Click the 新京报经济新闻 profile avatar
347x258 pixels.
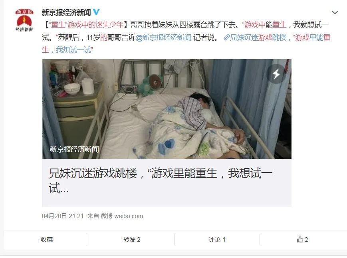point(24,20)
